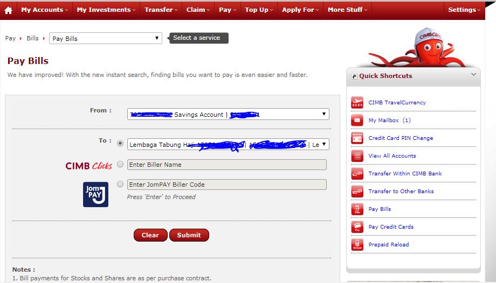Click the Clear button
This screenshot has width=496, height=283.
[150, 235]
